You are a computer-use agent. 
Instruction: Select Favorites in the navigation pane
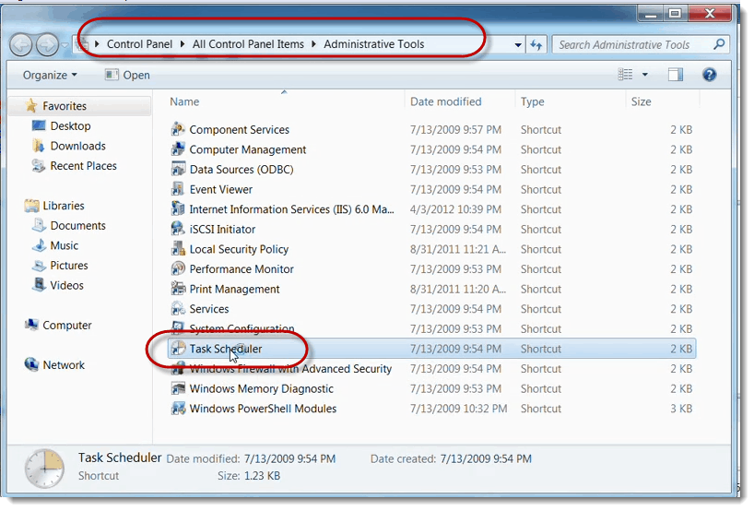tap(65, 106)
